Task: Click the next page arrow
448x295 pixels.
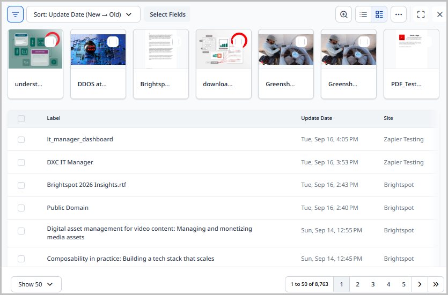Action: pos(420,284)
